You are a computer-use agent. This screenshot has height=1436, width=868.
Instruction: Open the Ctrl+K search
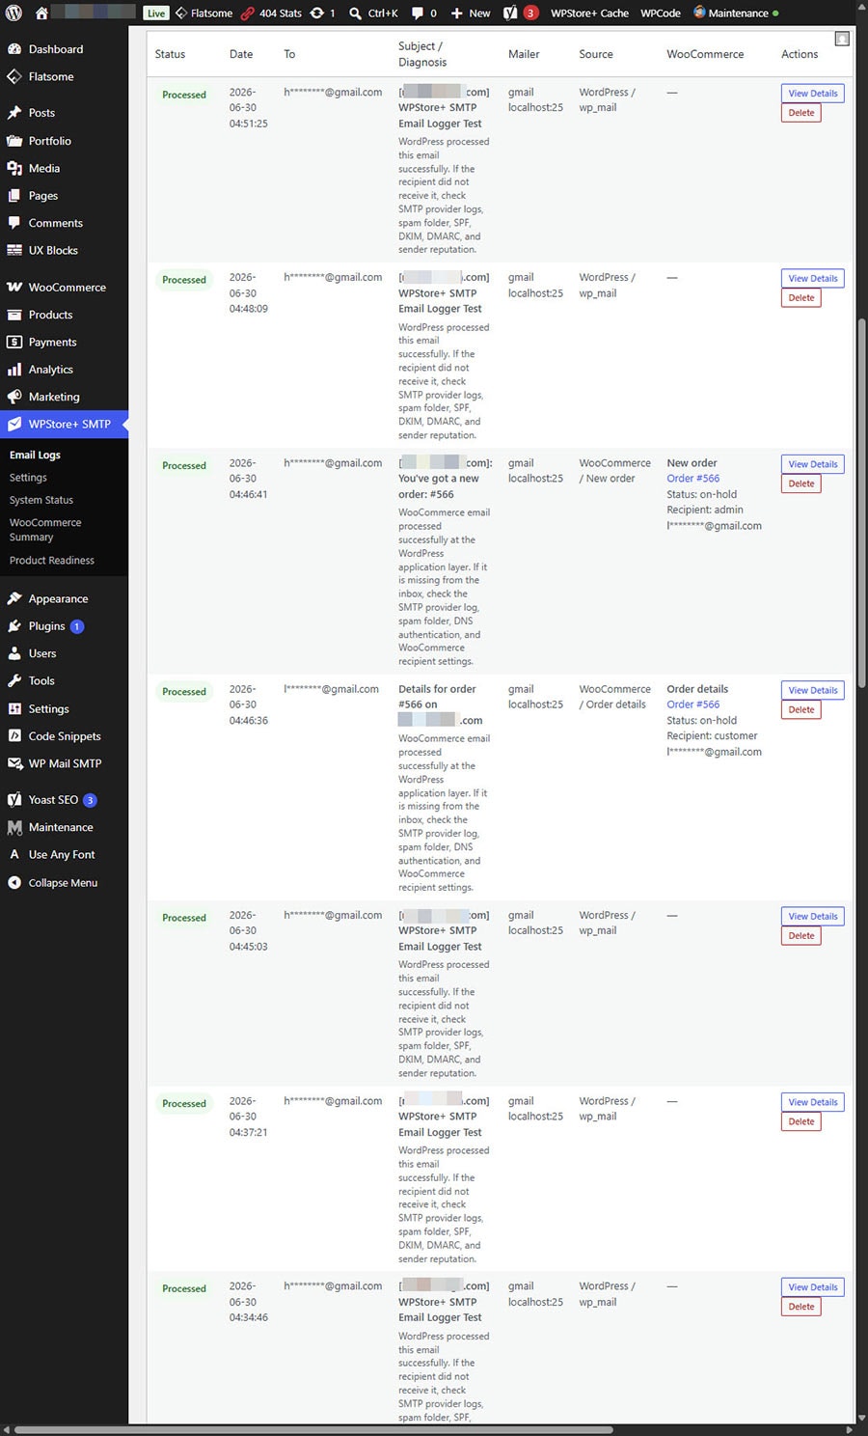click(373, 14)
